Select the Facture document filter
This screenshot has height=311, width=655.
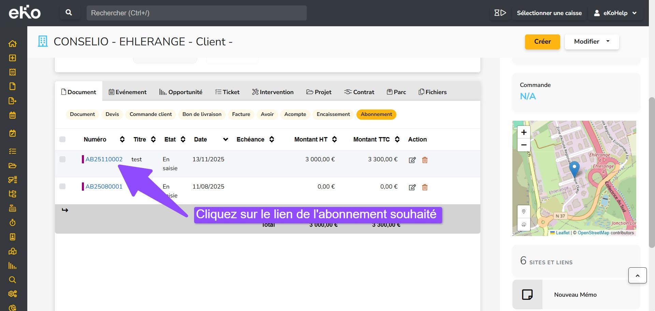(241, 114)
